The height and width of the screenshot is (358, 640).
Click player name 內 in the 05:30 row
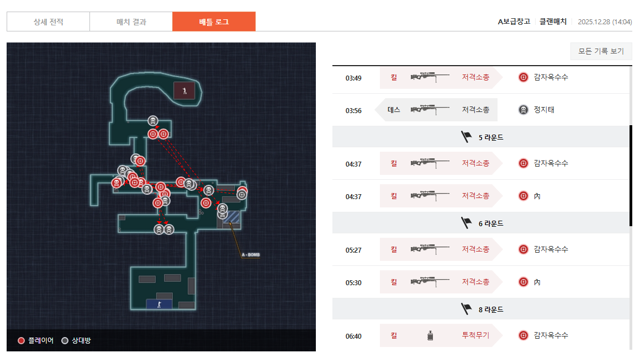point(537,282)
